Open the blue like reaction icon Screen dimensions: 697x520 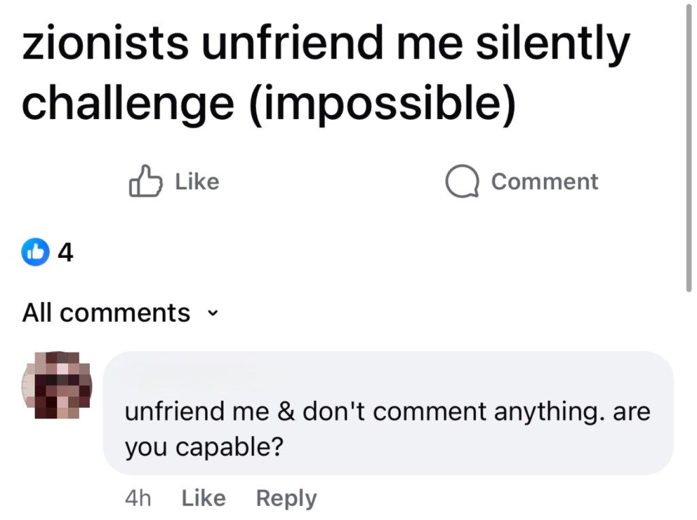(x=36, y=253)
